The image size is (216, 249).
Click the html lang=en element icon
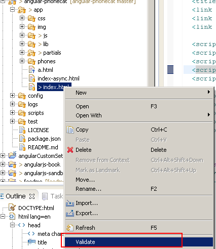[12, 216]
